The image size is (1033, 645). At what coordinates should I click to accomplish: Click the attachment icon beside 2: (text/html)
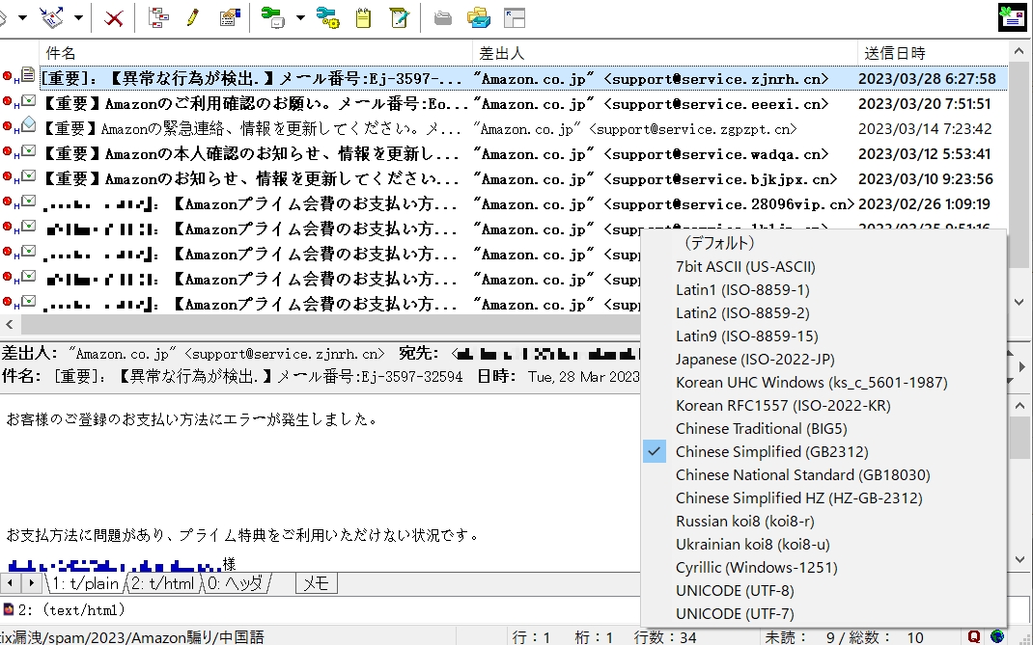click(x=8, y=609)
